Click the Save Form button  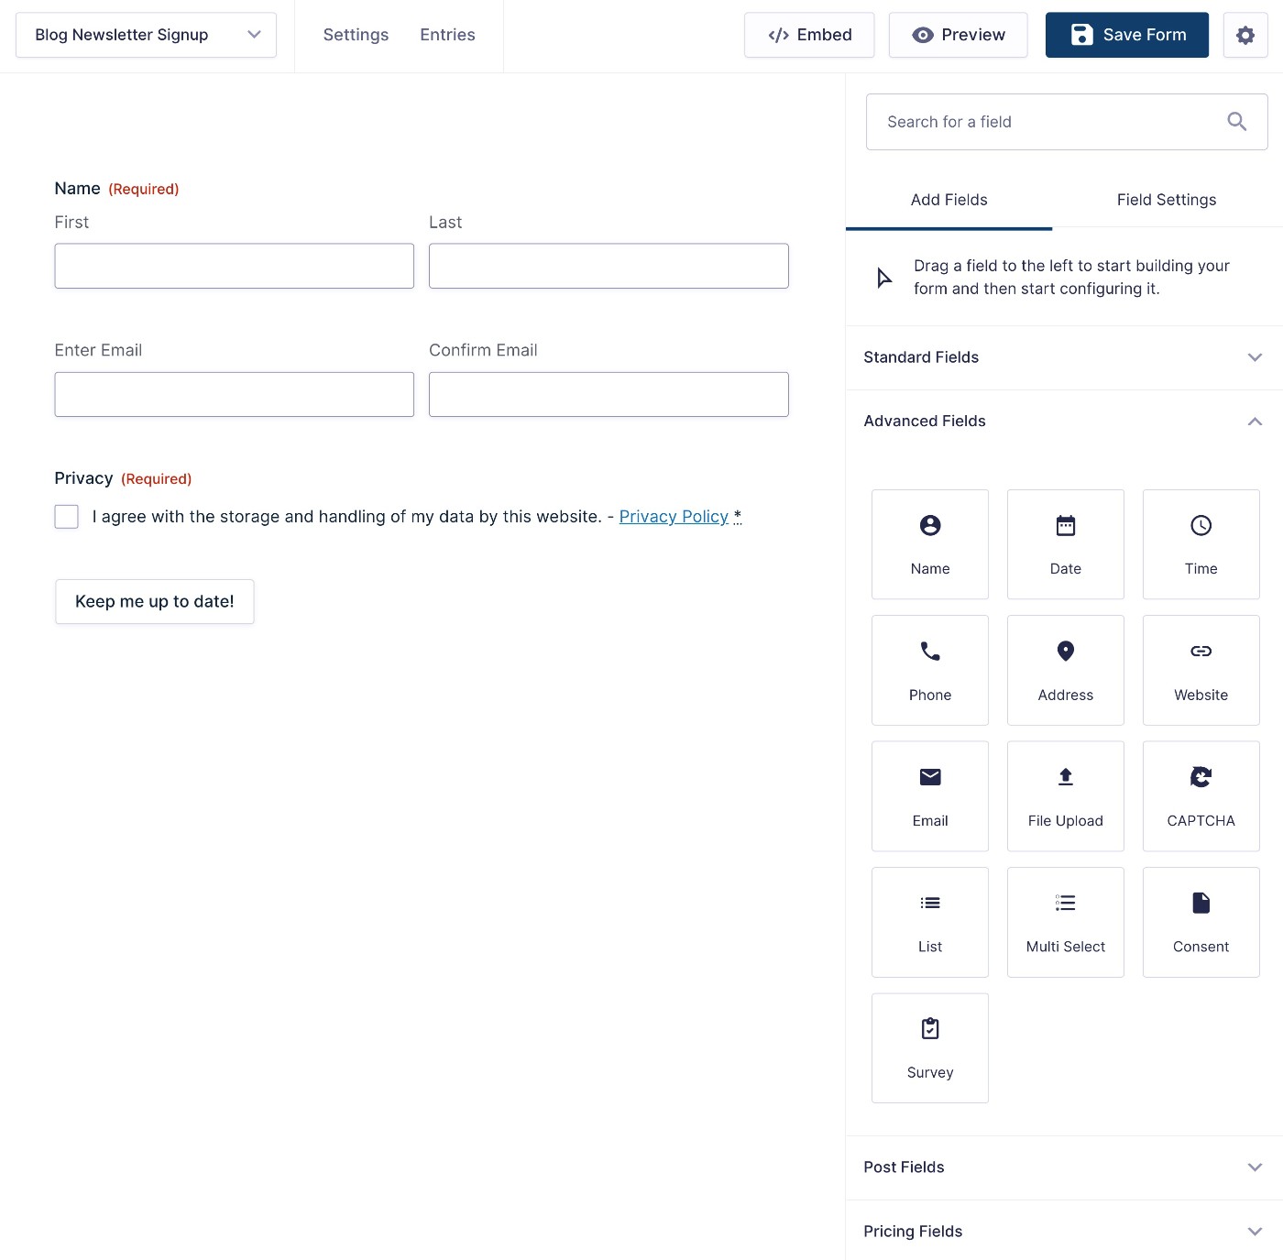pyautogui.click(x=1126, y=34)
